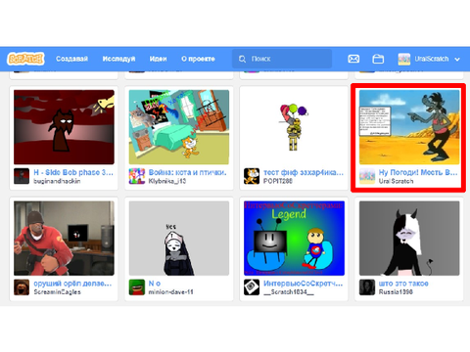Click Russia1898's dark avatar icon

tap(367, 287)
